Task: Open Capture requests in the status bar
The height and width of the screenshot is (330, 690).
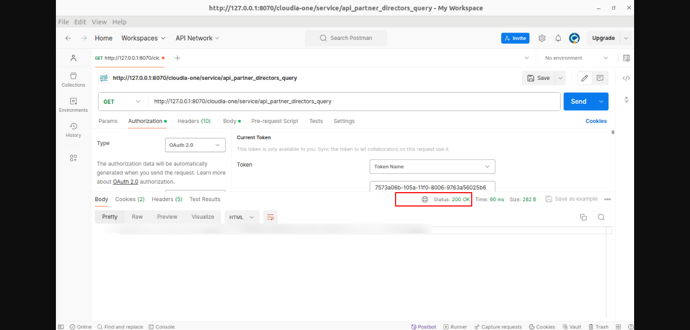Action: (498, 327)
